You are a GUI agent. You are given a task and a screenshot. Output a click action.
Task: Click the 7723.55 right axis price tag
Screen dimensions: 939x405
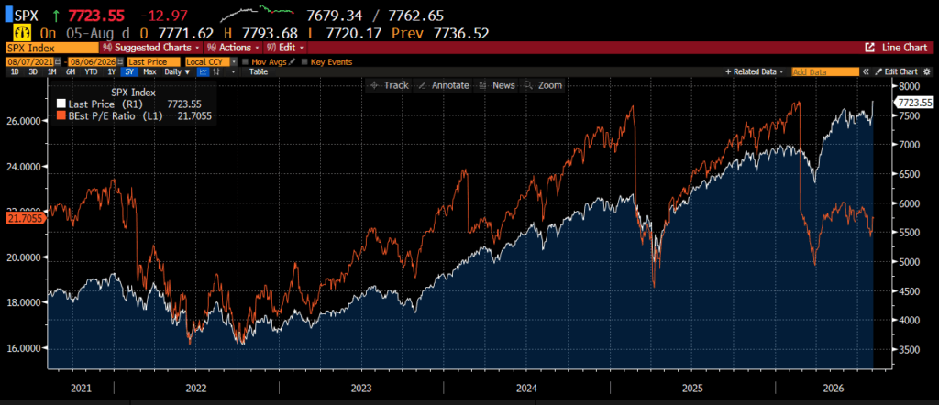pos(915,103)
